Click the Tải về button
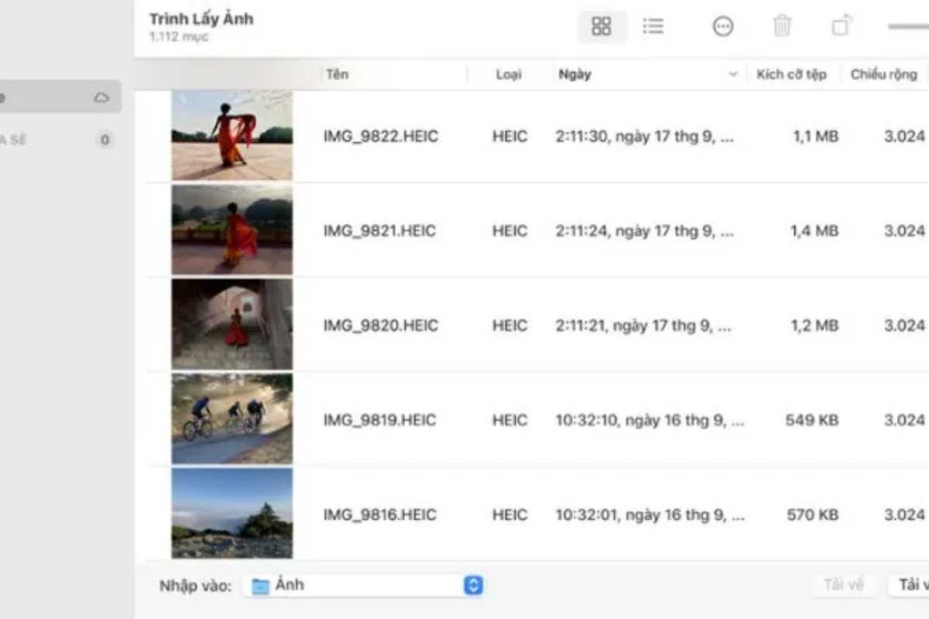929x619 pixels. pos(843,585)
